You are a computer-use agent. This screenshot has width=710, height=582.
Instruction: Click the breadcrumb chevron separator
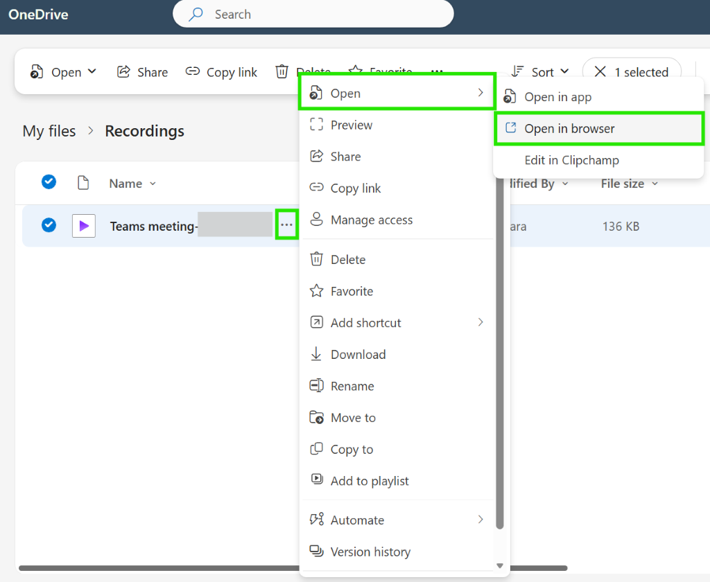click(x=91, y=131)
